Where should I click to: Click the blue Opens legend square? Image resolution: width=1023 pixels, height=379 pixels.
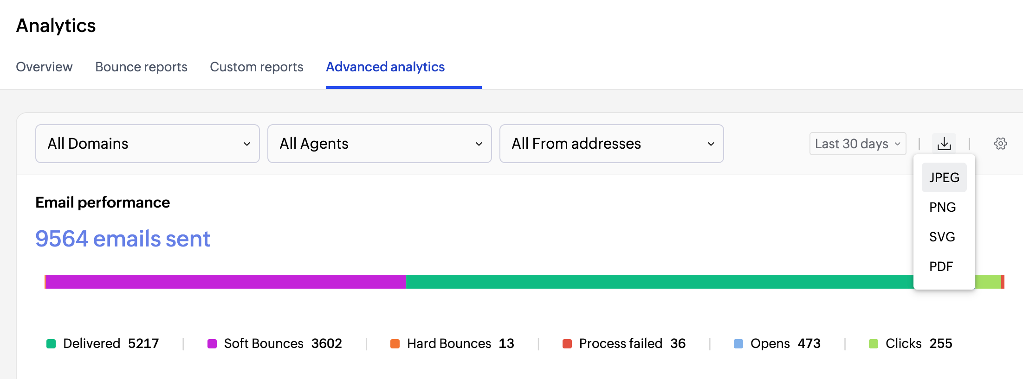coord(738,344)
